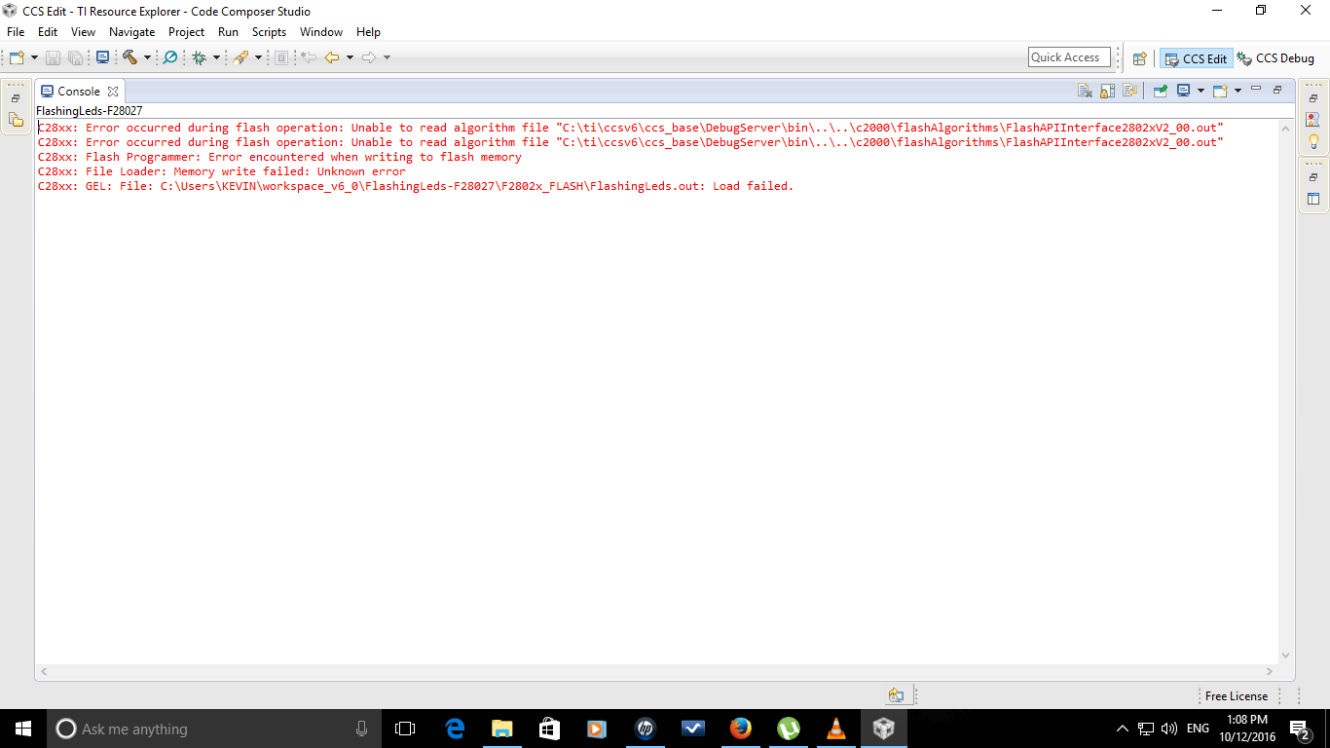Viewport: 1330px width, 748px height.
Task: Clear the console output
Action: (x=1085, y=91)
